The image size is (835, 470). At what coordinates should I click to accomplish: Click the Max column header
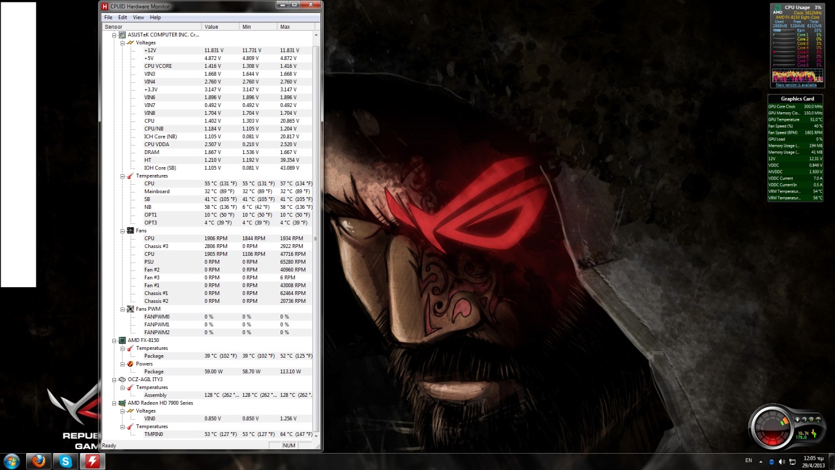click(295, 27)
